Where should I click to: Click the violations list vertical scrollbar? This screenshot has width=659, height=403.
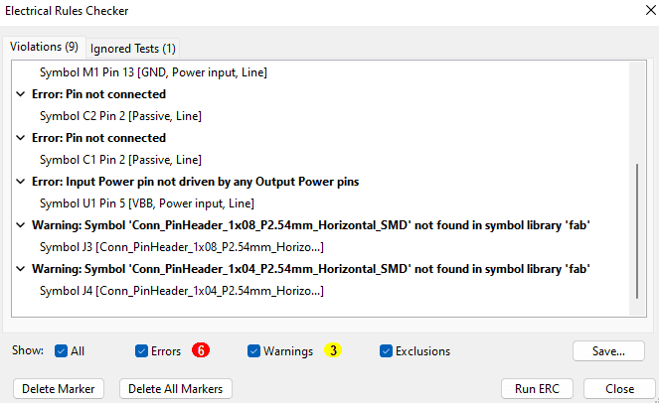click(637, 231)
